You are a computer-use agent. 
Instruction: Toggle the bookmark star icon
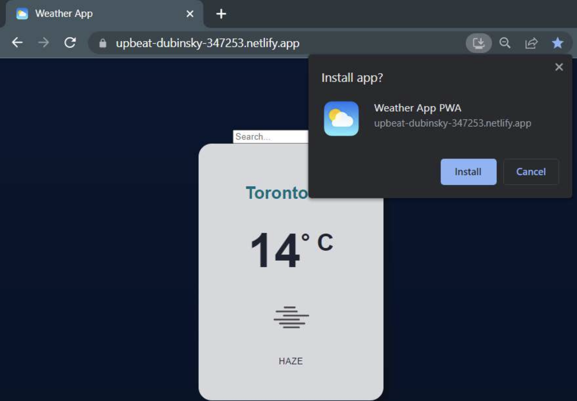coord(557,43)
